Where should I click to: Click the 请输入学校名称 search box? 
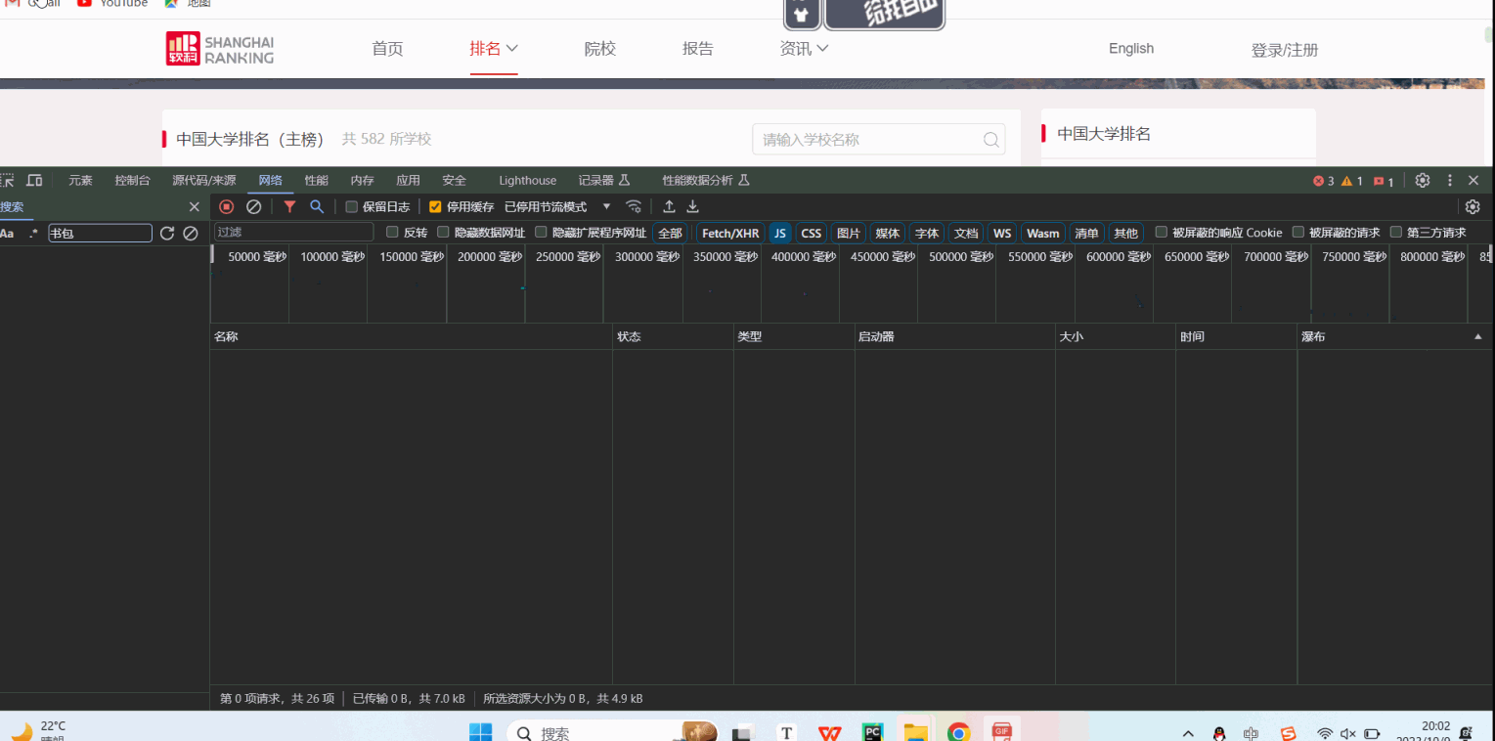pyautogui.click(x=879, y=140)
